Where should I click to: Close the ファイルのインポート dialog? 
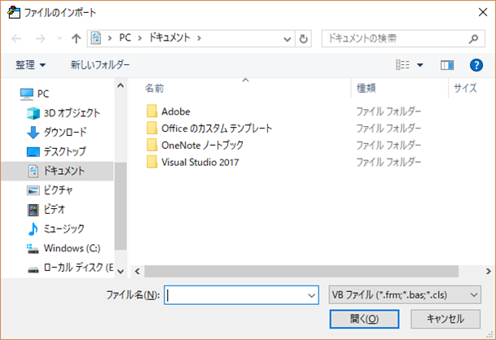(483, 12)
